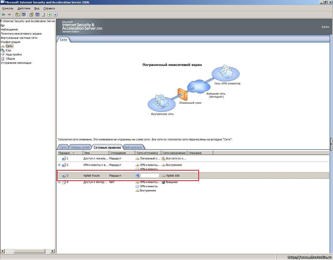The width and height of the screenshot is (333, 260).
Task: Select the Надстройки tree node label
Action: [14, 54]
